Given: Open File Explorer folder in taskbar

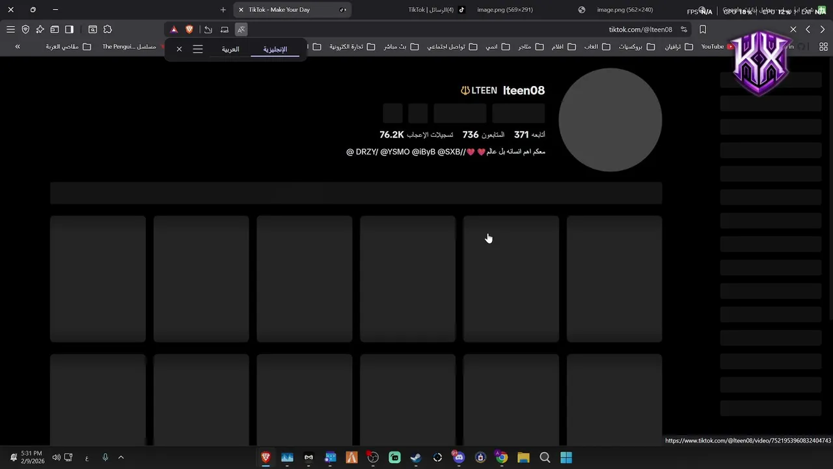Looking at the screenshot, I should click(523, 457).
